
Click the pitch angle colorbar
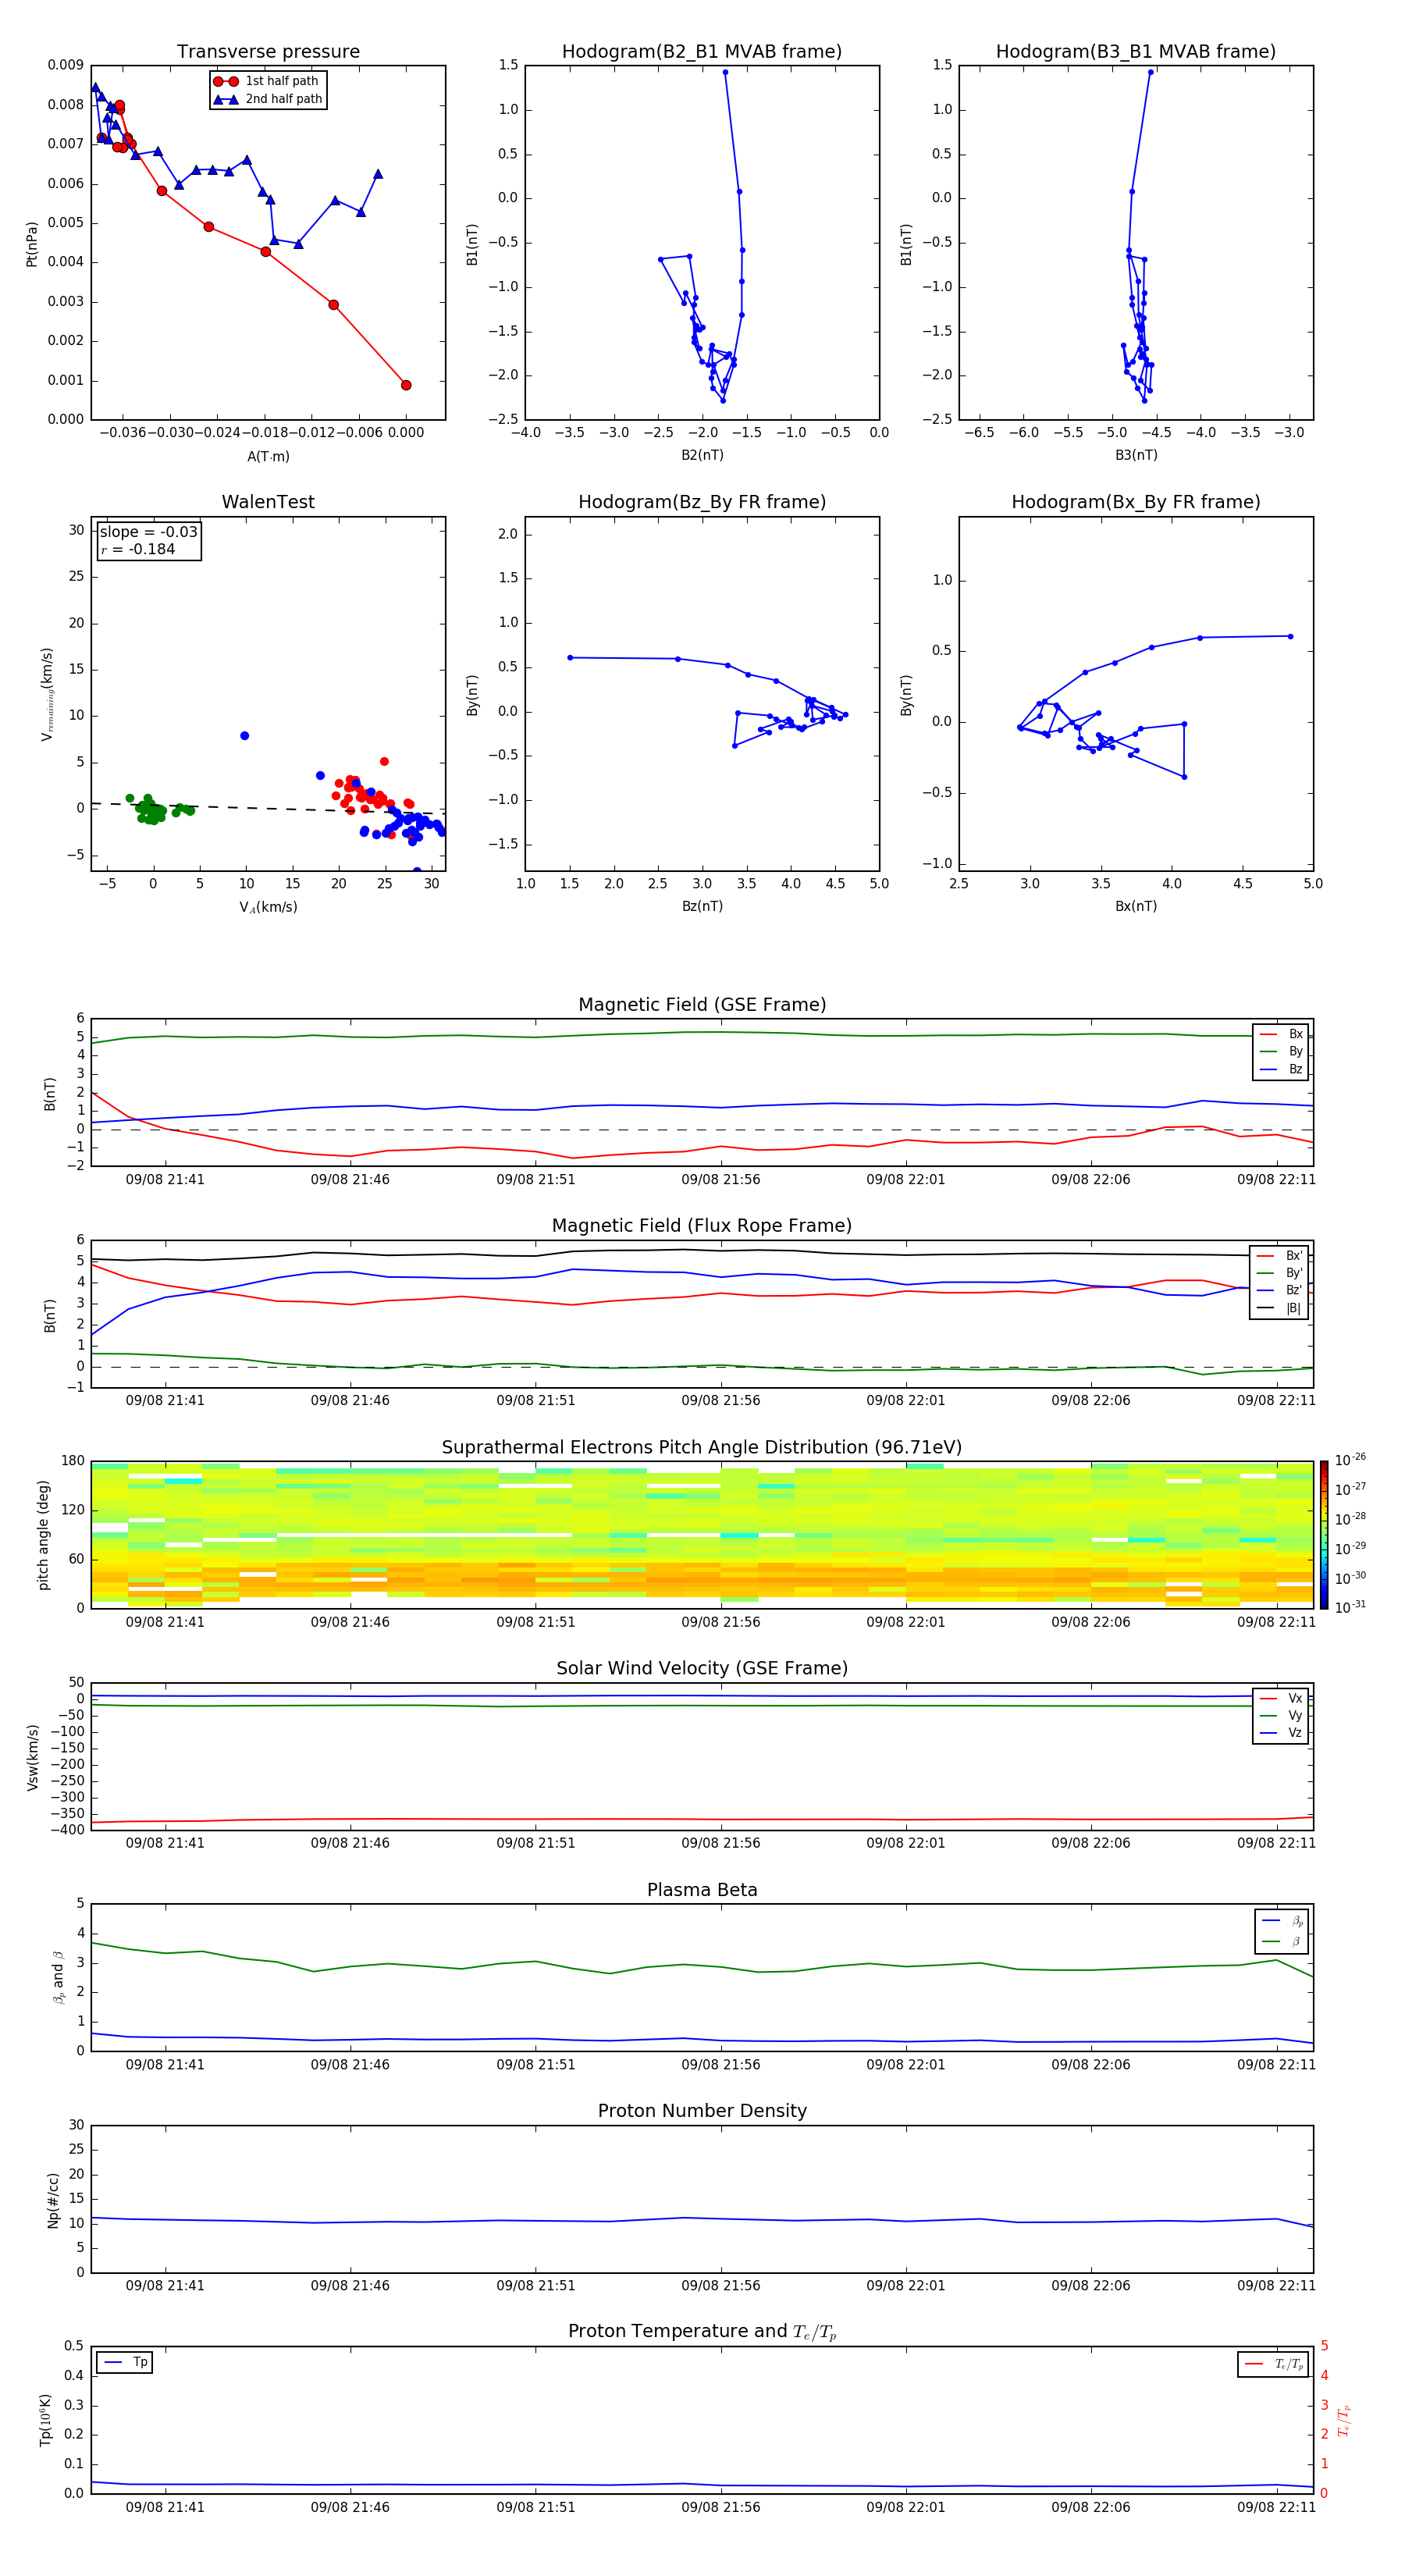(1324, 1535)
